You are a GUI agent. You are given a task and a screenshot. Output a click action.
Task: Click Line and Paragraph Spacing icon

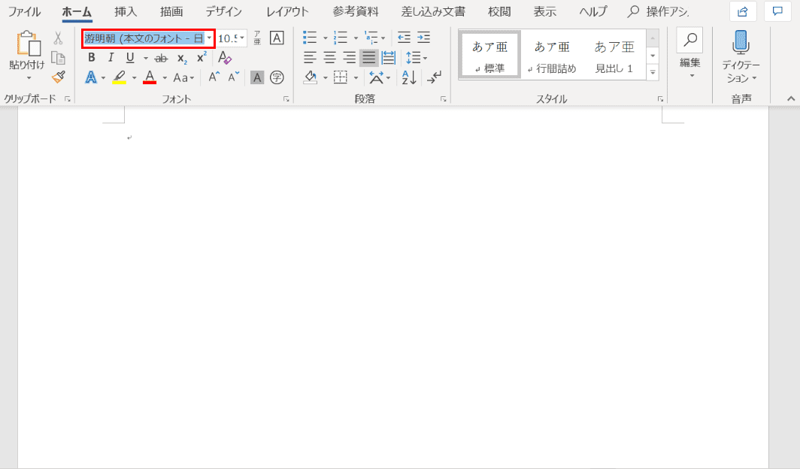(413, 58)
